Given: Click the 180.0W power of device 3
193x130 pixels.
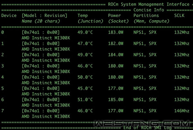Looking at the screenshot, I should coord(116,66).
